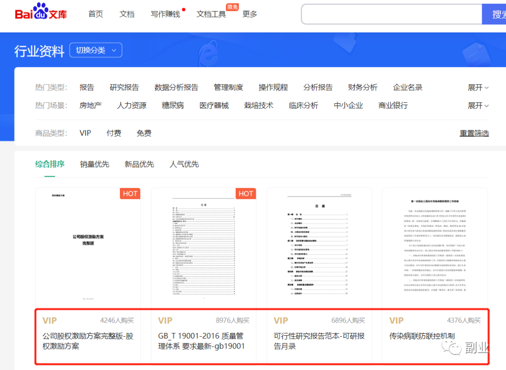Expand the 热门场景 row with 展开
Screen dimensions: 506x370
pos(478,106)
